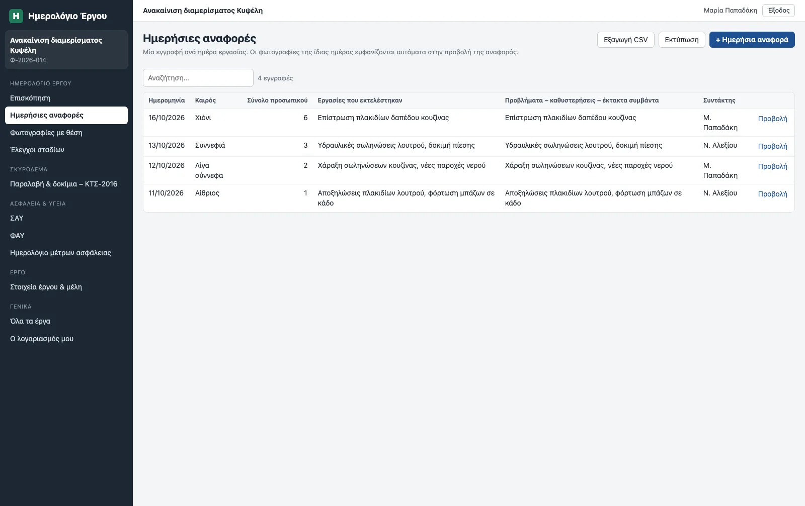The width and height of the screenshot is (805, 506).
Task: Click the project card Ανακαίνιση διαμερίσματος Κυψέλη in sidebar
Action: pyautogui.click(x=66, y=50)
